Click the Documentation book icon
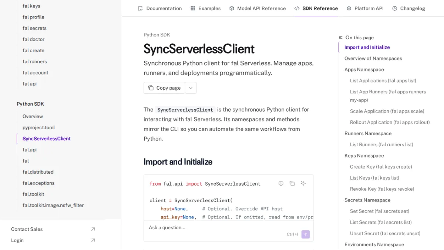 pyautogui.click(x=140, y=8)
